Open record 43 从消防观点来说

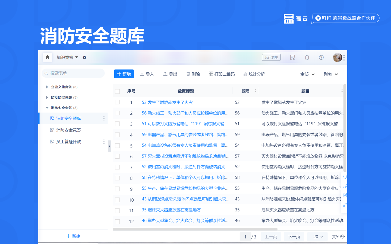click(x=185, y=199)
